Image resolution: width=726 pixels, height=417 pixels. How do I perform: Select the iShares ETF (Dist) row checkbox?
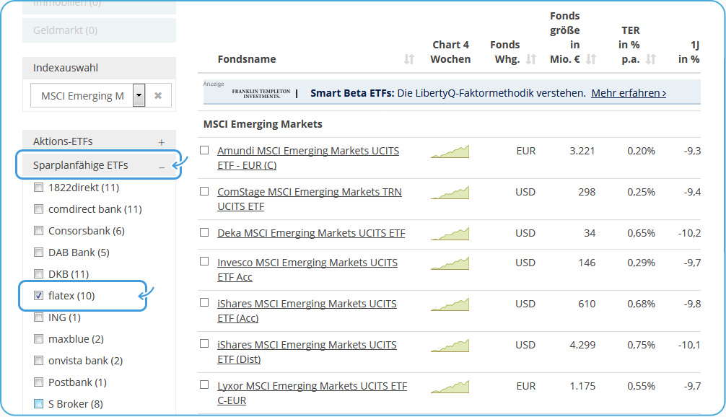204,344
